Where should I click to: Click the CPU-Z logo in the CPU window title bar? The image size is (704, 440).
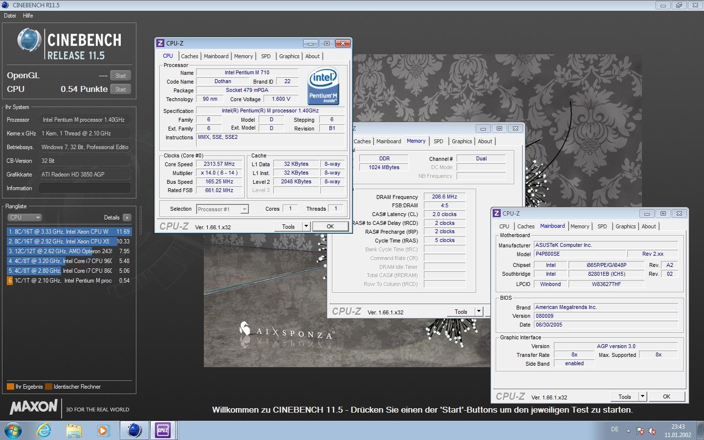click(x=160, y=43)
